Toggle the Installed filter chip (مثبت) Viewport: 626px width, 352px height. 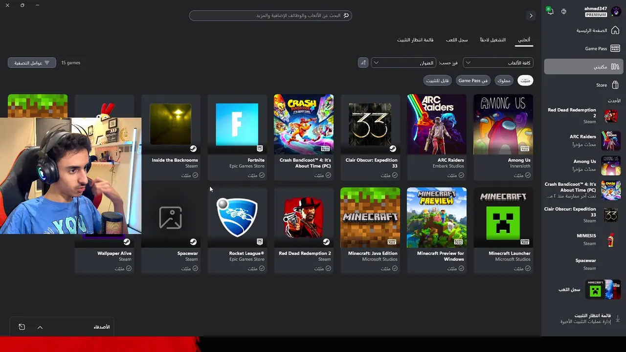pyautogui.click(x=525, y=80)
